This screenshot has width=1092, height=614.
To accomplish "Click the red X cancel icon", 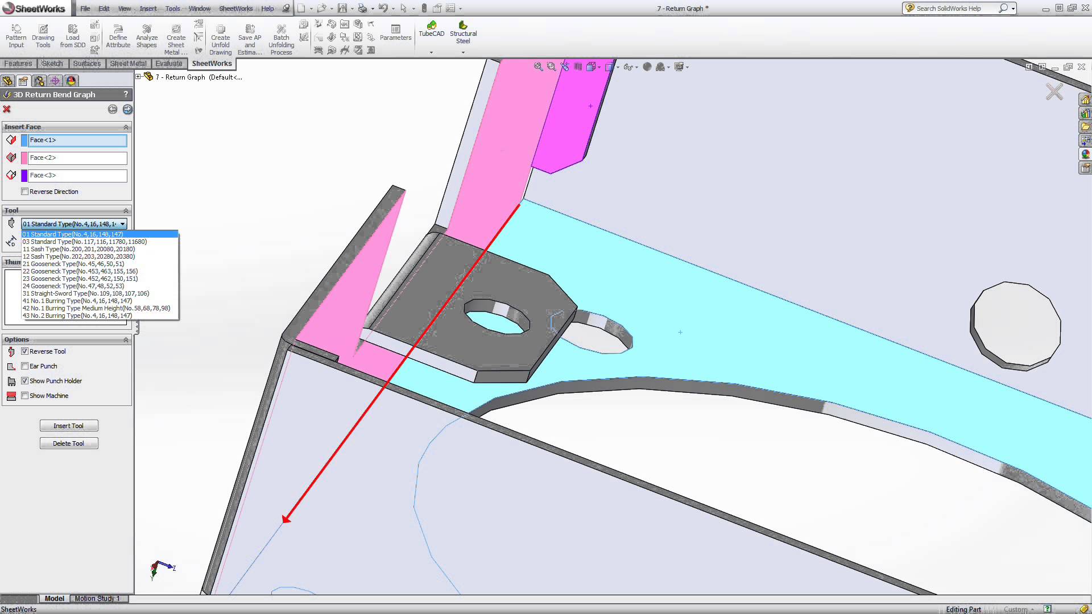I will (7, 109).
